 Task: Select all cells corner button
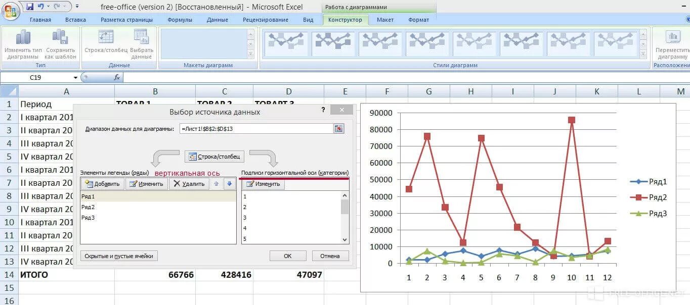9,91
